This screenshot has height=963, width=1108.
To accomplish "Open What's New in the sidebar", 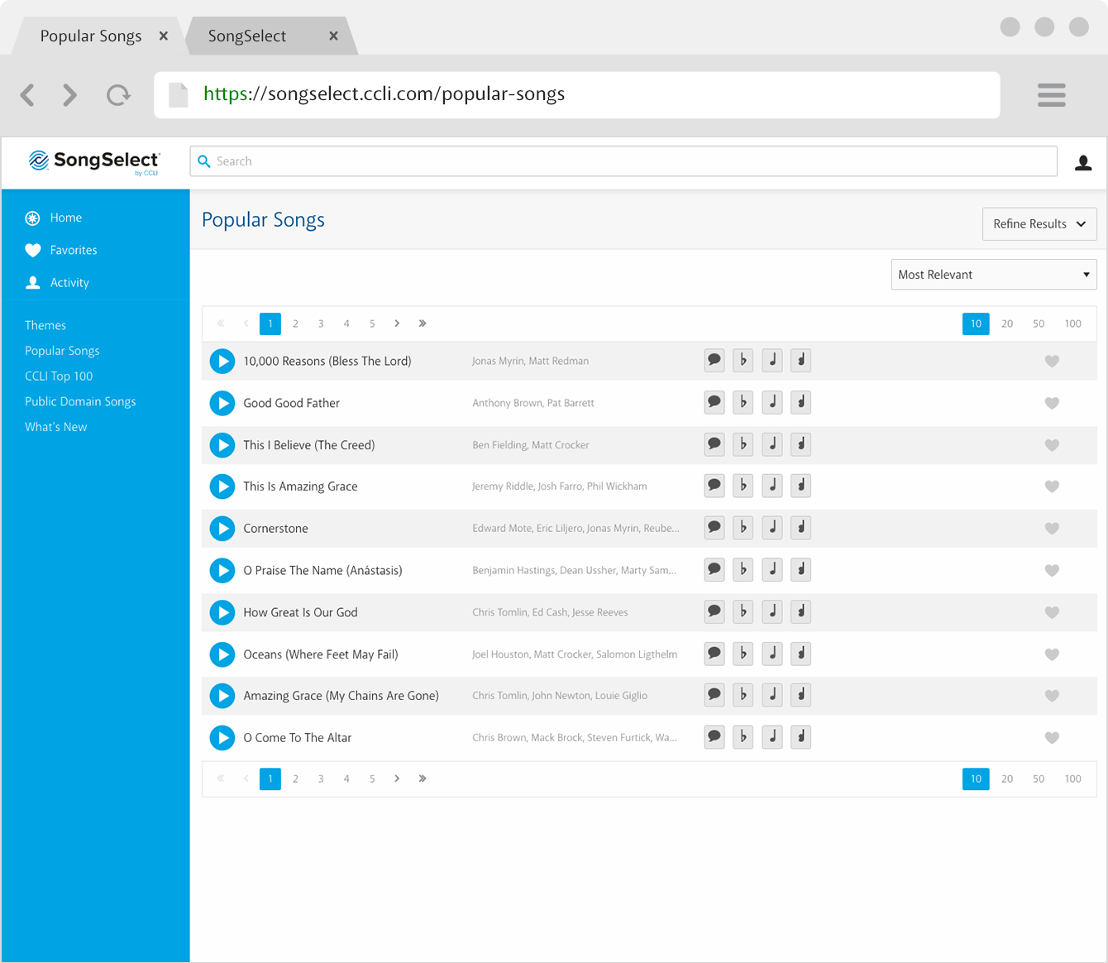I will (x=55, y=427).
